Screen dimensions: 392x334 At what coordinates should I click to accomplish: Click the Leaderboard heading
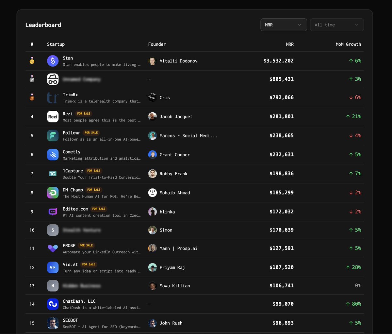[43, 25]
